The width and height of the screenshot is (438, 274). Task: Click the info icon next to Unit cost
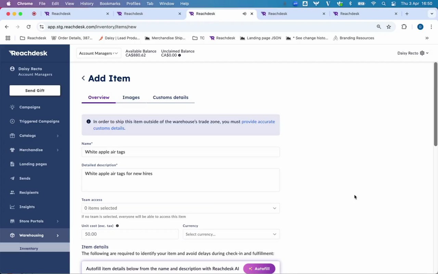pos(117,226)
